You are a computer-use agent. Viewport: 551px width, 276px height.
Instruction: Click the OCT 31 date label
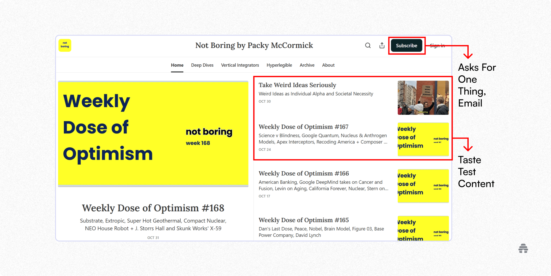[153, 238]
